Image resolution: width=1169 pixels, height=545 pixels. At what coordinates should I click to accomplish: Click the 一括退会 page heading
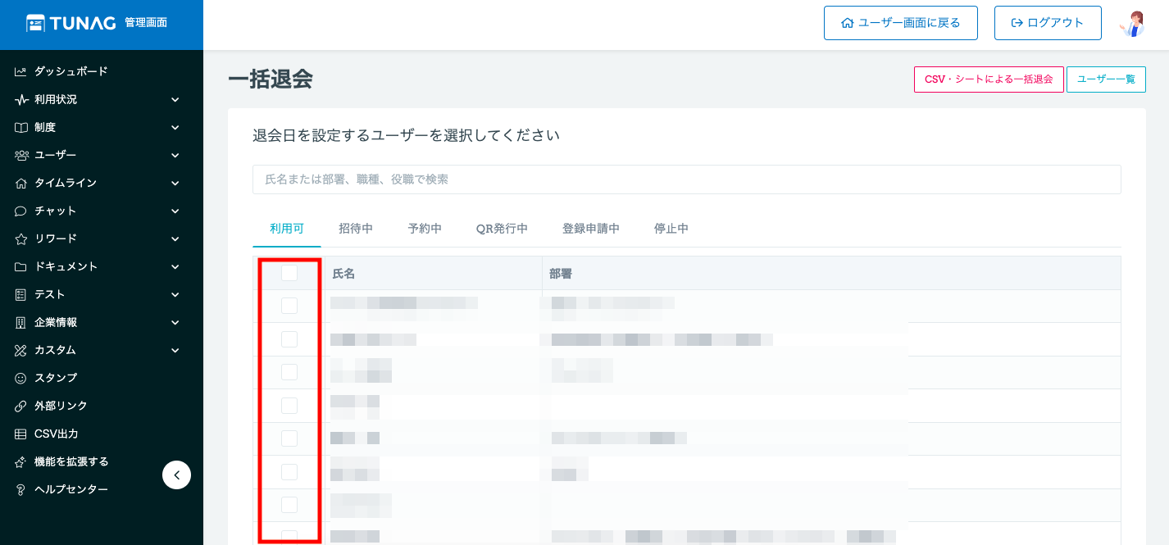pyautogui.click(x=271, y=79)
